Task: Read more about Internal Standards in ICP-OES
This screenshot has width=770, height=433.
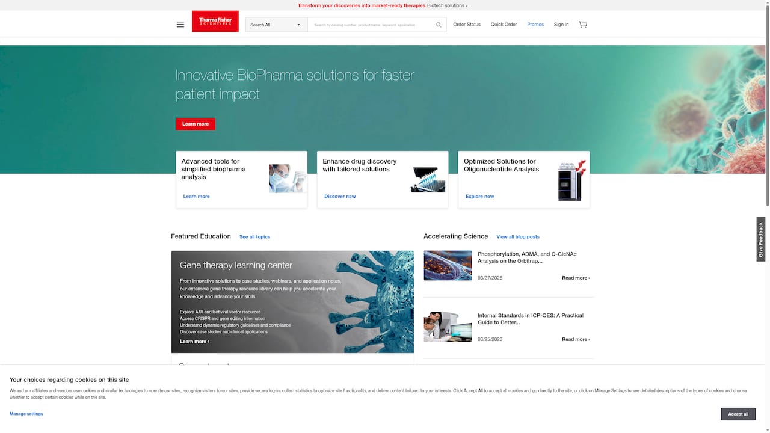Action: [x=575, y=339]
